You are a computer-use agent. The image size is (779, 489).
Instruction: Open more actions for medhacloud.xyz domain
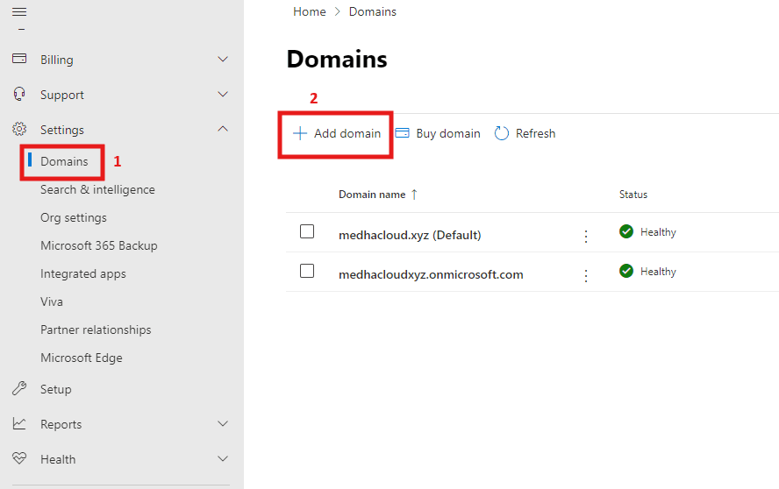[586, 236]
